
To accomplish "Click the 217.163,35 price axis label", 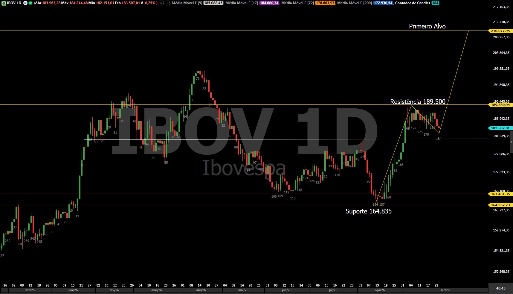I will point(501,7).
